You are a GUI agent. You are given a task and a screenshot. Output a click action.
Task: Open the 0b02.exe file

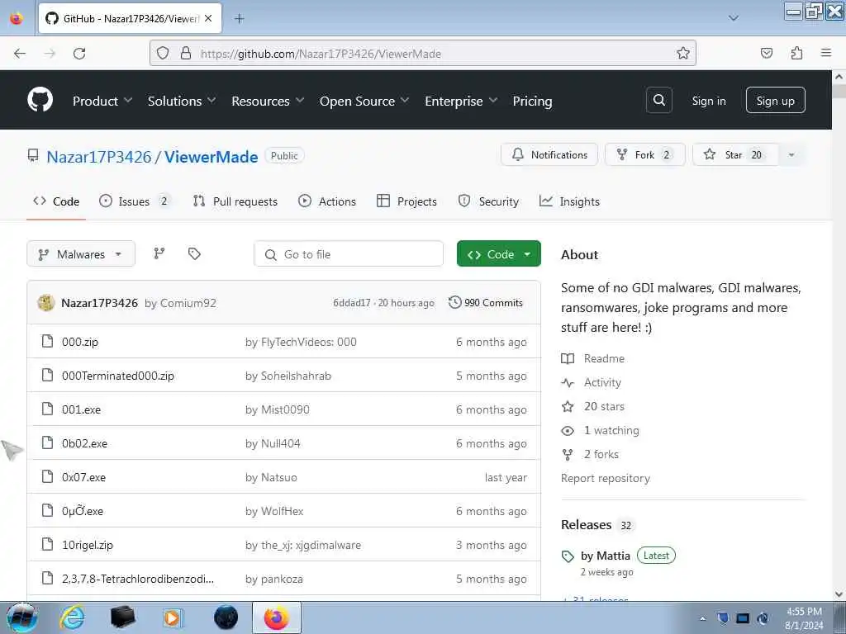click(84, 443)
